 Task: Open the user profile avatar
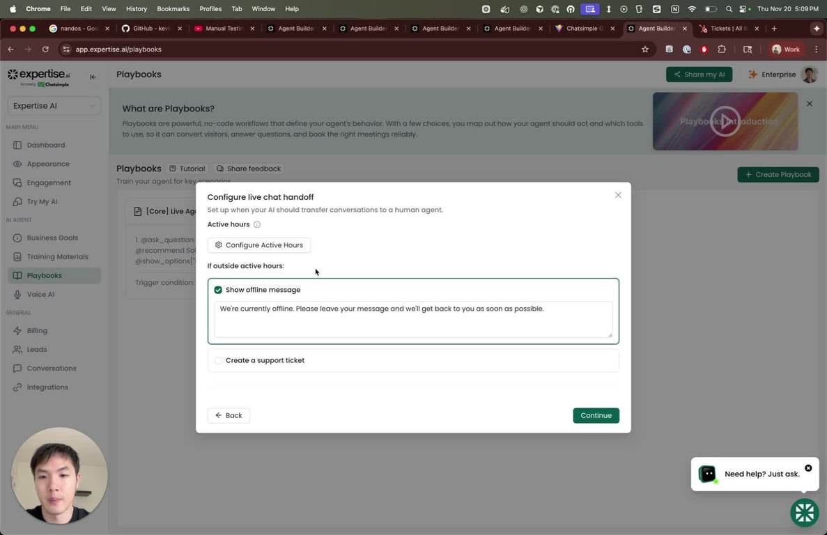(809, 75)
